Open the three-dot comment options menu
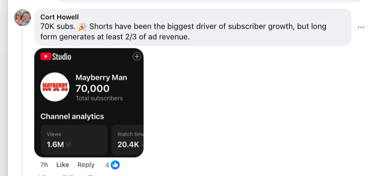 tap(361, 28)
